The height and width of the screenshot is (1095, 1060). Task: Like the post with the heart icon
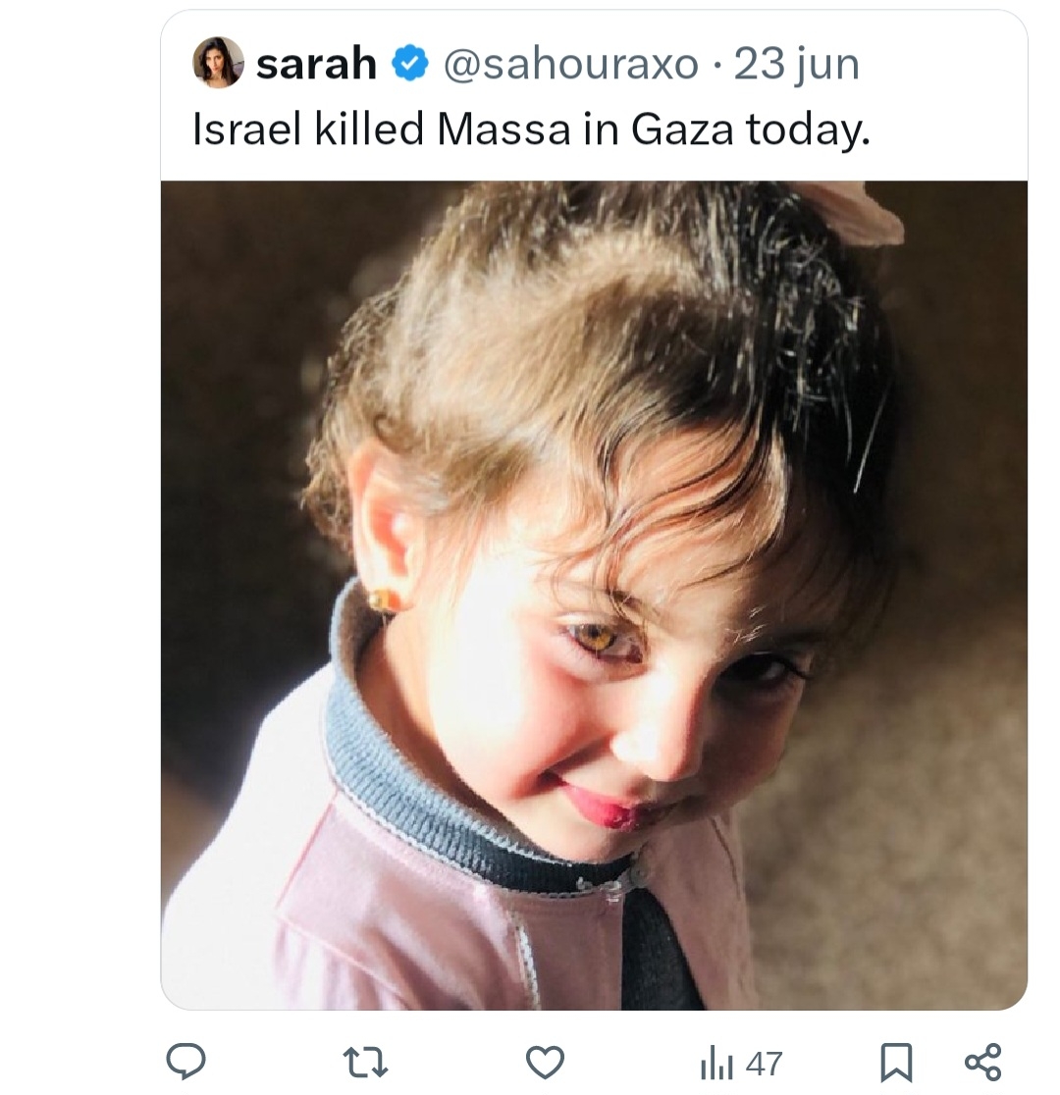[546, 1062]
